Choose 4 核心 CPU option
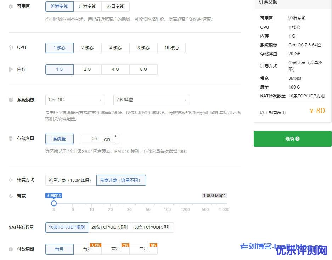 click(x=116, y=48)
